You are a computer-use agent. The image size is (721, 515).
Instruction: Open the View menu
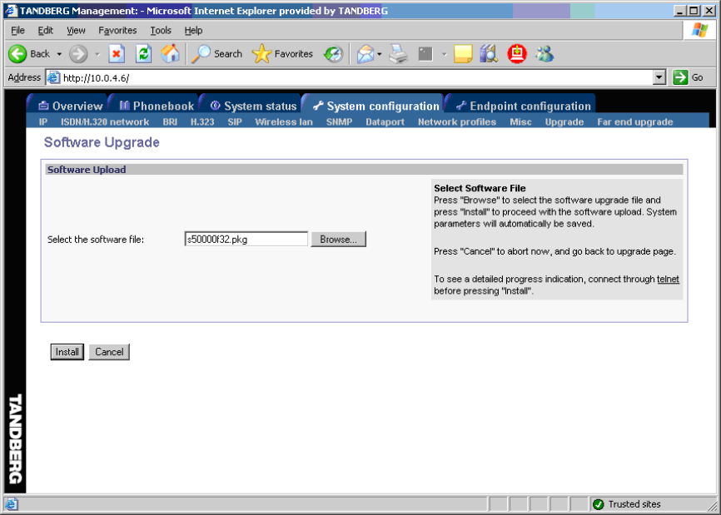(x=76, y=30)
